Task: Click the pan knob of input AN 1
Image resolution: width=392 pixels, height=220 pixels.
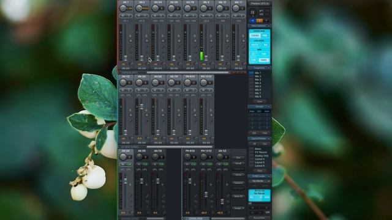Action: click(x=123, y=8)
